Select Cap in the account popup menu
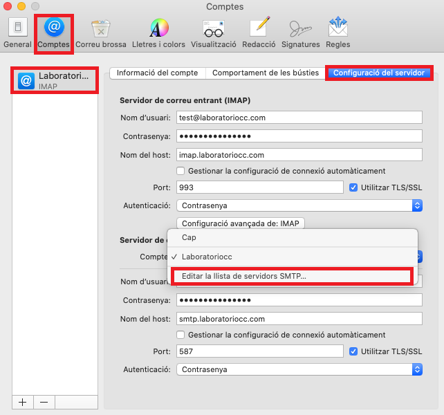 pyautogui.click(x=189, y=237)
